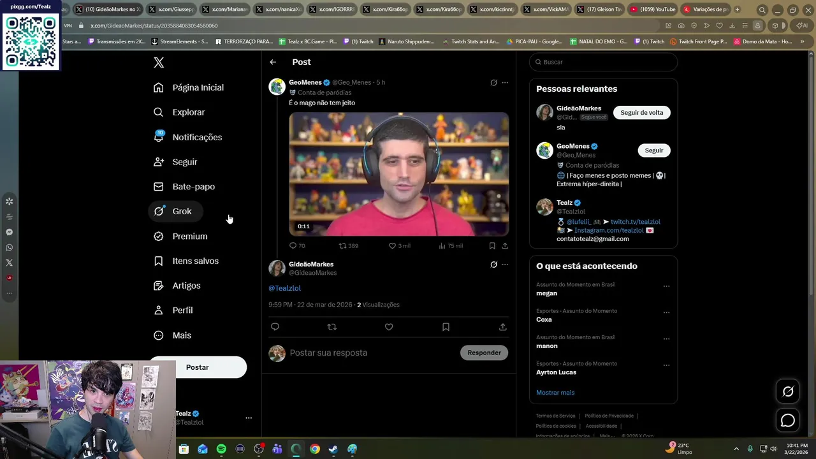Open the Mais menu
The height and width of the screenshot is (459, 816).
[173, 335]
